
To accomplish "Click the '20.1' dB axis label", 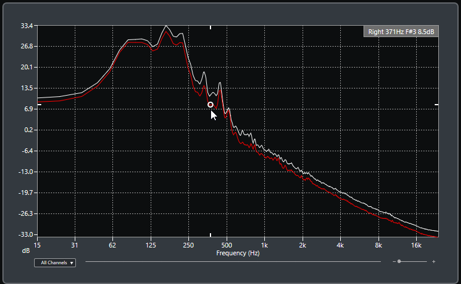I will coord(26,67).
